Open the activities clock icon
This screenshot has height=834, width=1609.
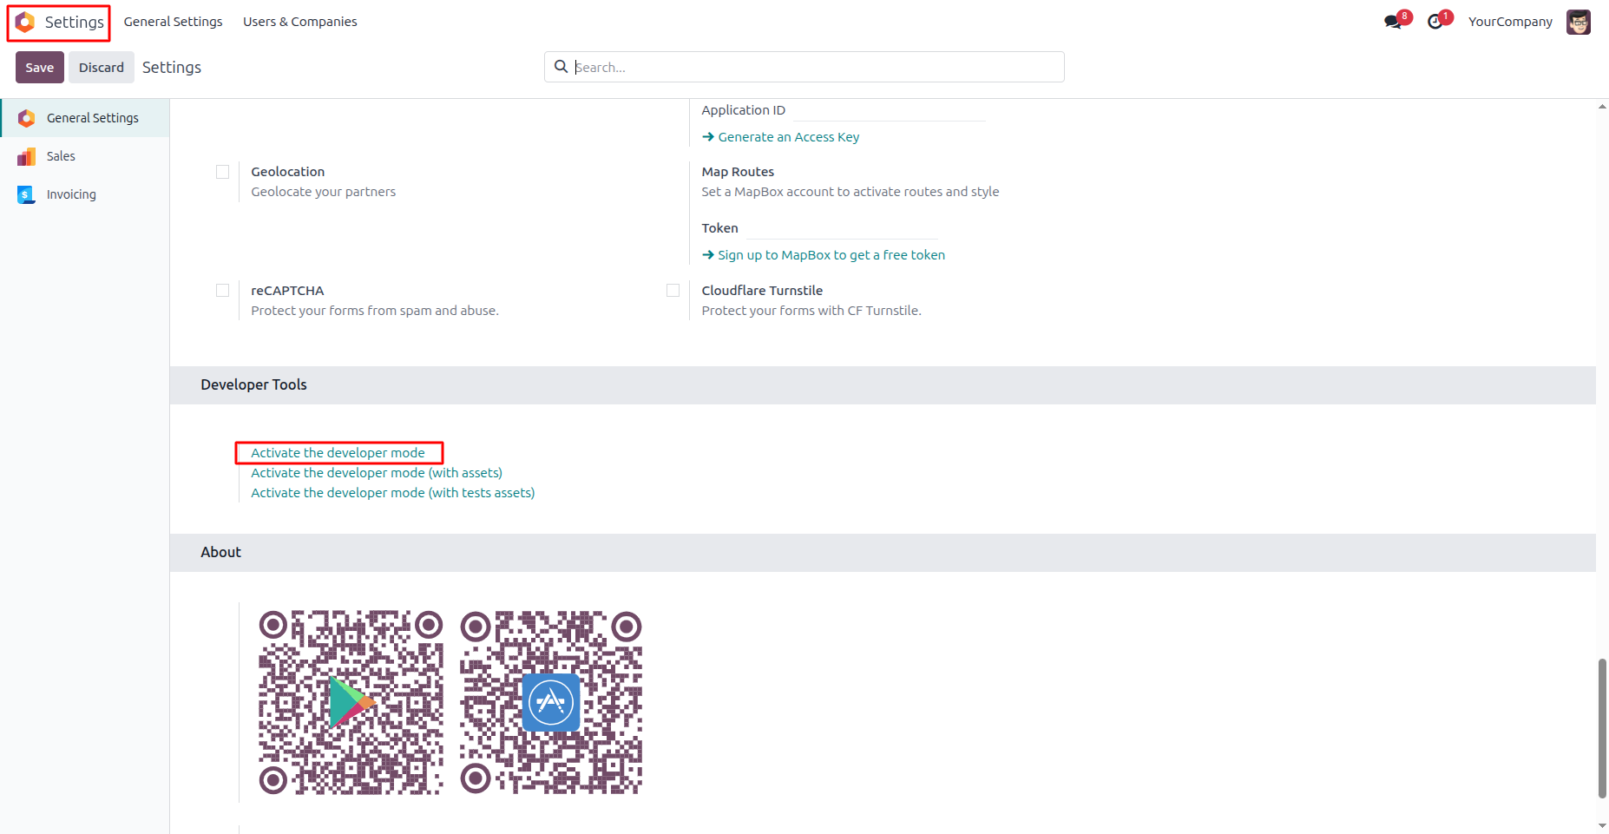[1435, 22]
